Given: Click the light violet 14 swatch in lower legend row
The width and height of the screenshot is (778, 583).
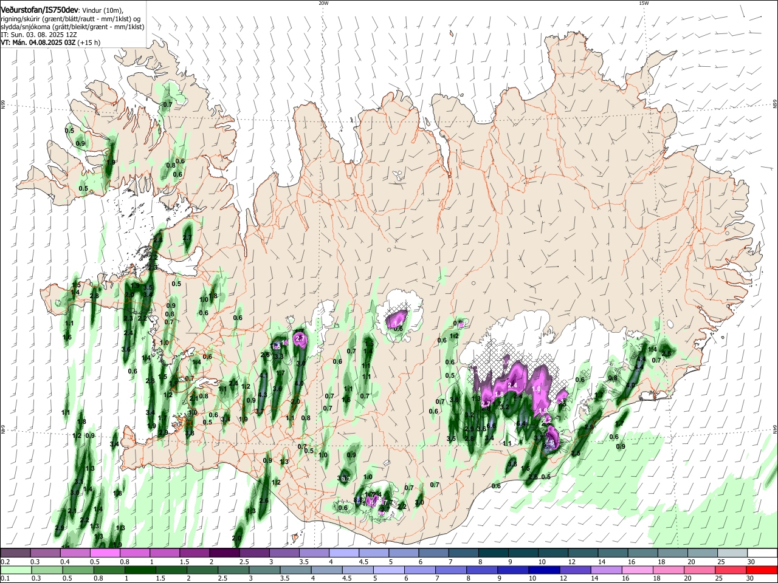Looking at the screenshot, I should click(x=606, y=570).
